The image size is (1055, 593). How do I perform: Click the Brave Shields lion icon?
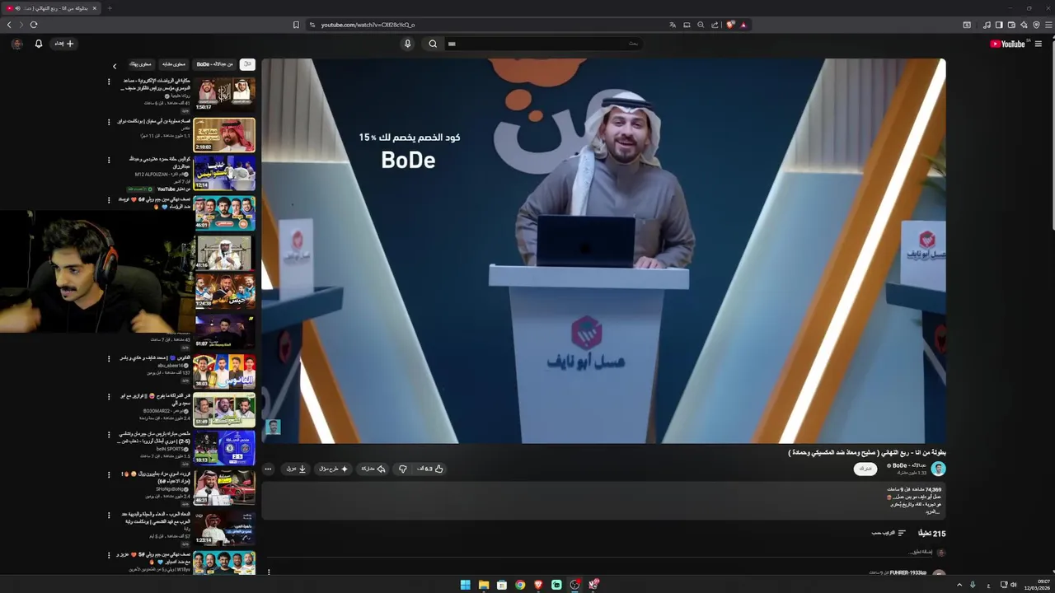[729, 25]
